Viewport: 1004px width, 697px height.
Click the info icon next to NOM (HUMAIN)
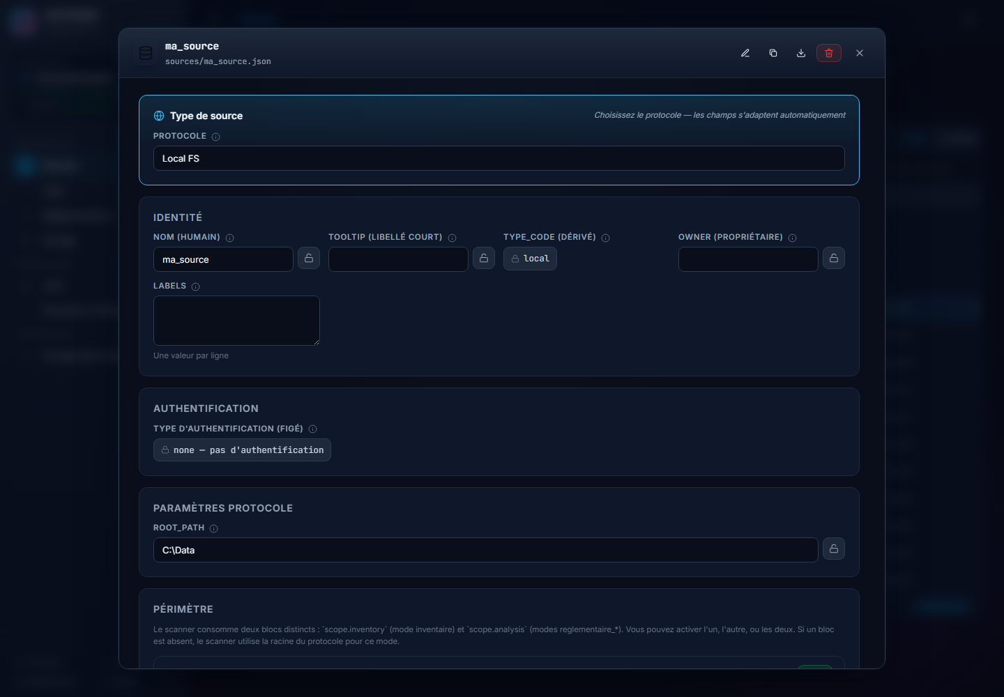(x=229, y=238)
